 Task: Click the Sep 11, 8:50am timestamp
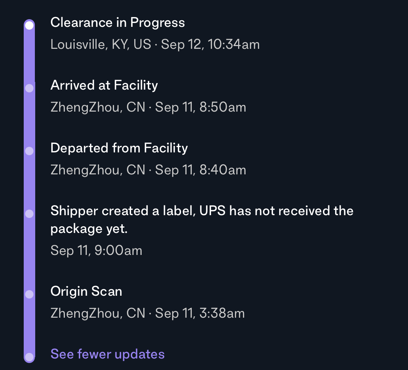(x=201, y=107)
